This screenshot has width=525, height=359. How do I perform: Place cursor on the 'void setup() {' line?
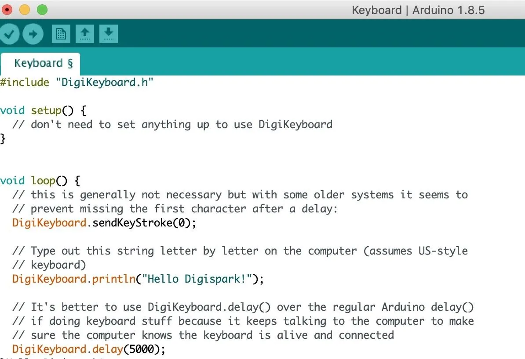[x=43, y=110]
